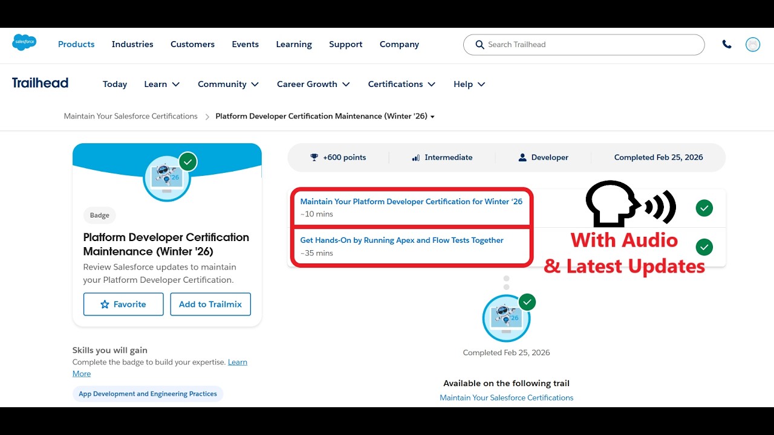Image resolution: width=774 pixels, height=435 pixels.
Task: Open the Industries menu
Action: point(132,44)
